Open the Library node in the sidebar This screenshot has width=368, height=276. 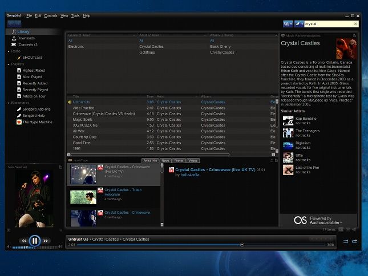pos(23,32)
